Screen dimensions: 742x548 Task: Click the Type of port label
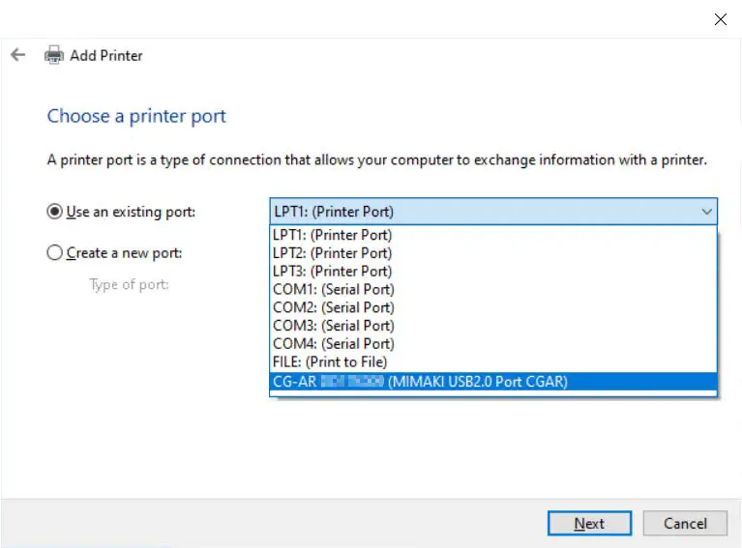coord(130,285)
